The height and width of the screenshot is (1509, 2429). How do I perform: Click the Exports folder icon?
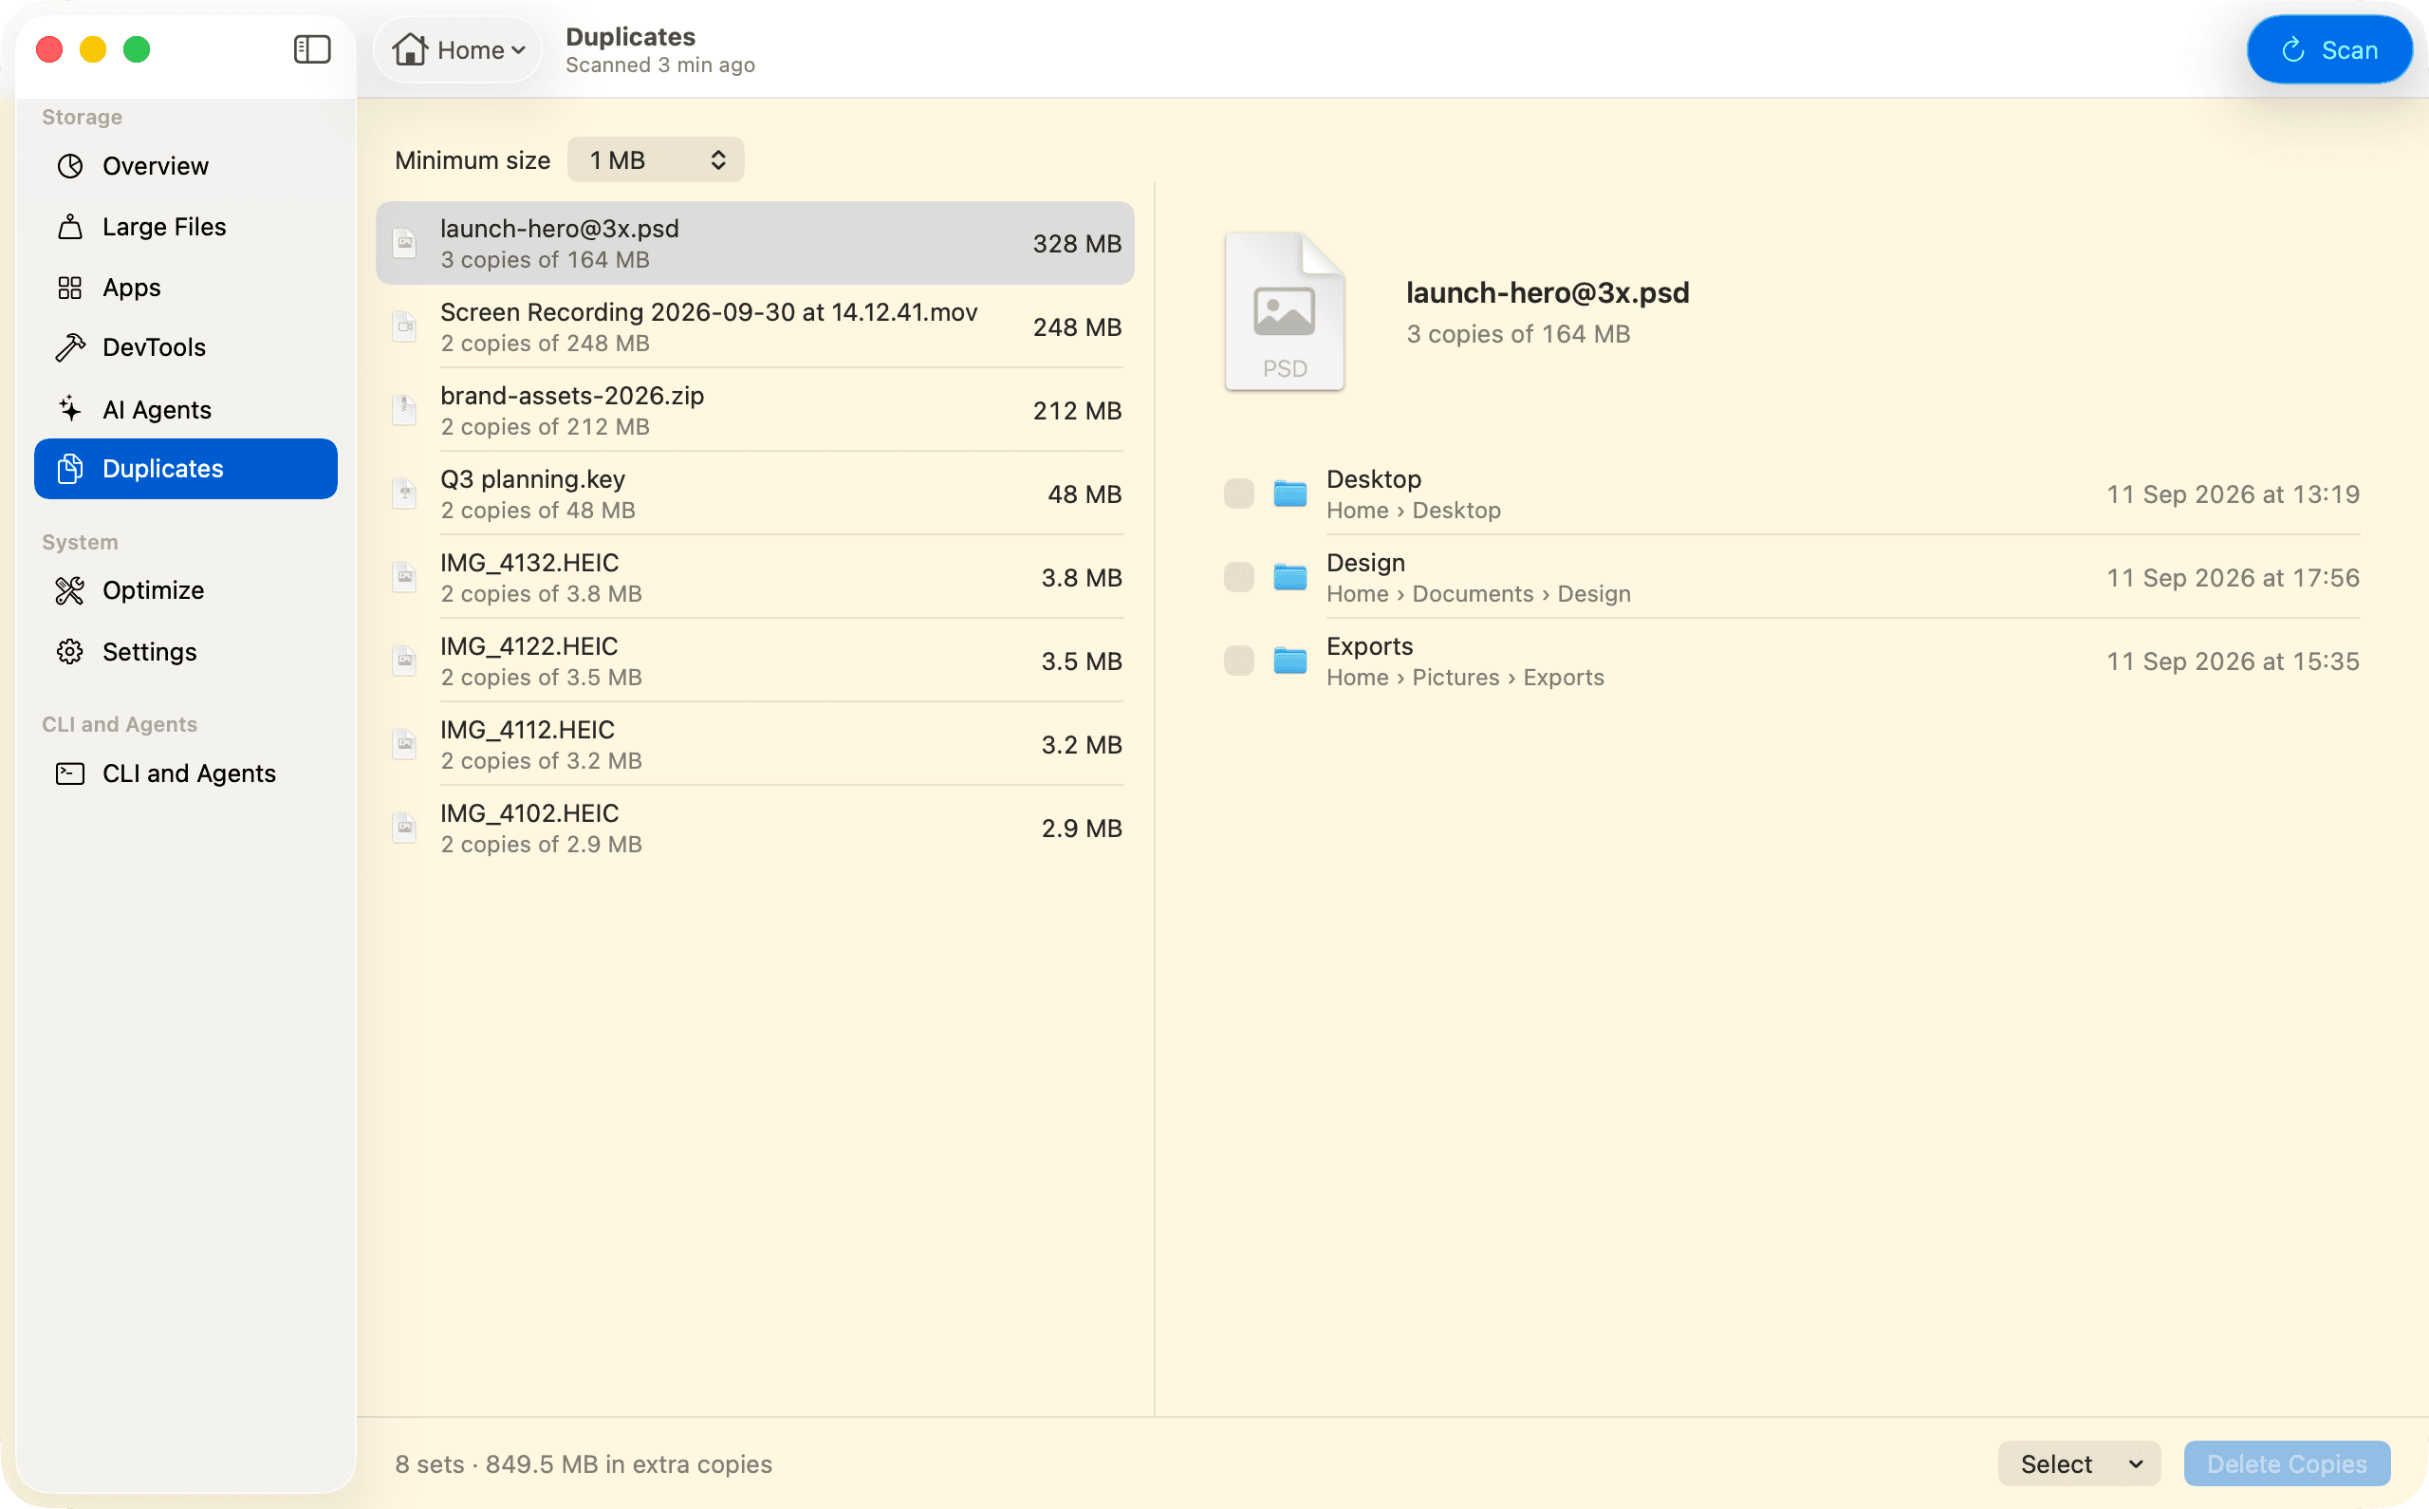pyautogui.click(x=1289, y=661)
